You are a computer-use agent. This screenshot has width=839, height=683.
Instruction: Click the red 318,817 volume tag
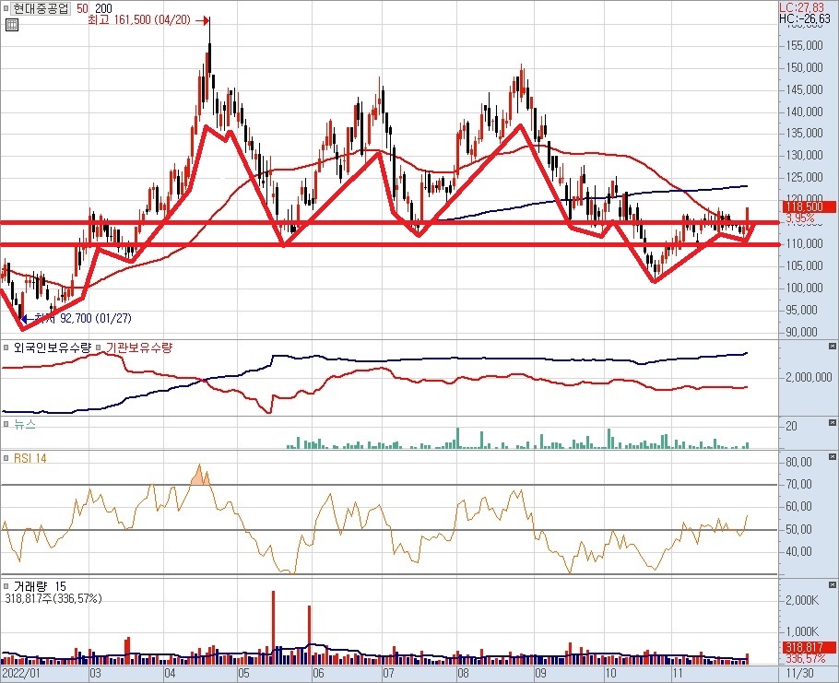(x=809, y=647)
